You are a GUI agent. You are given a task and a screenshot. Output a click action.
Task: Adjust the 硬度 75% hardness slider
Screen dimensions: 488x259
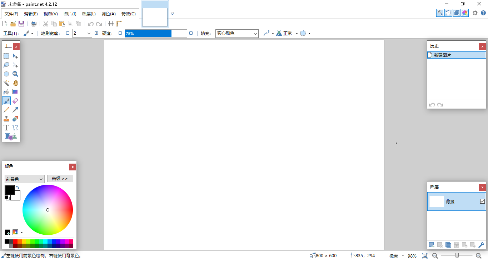[156, 33]
